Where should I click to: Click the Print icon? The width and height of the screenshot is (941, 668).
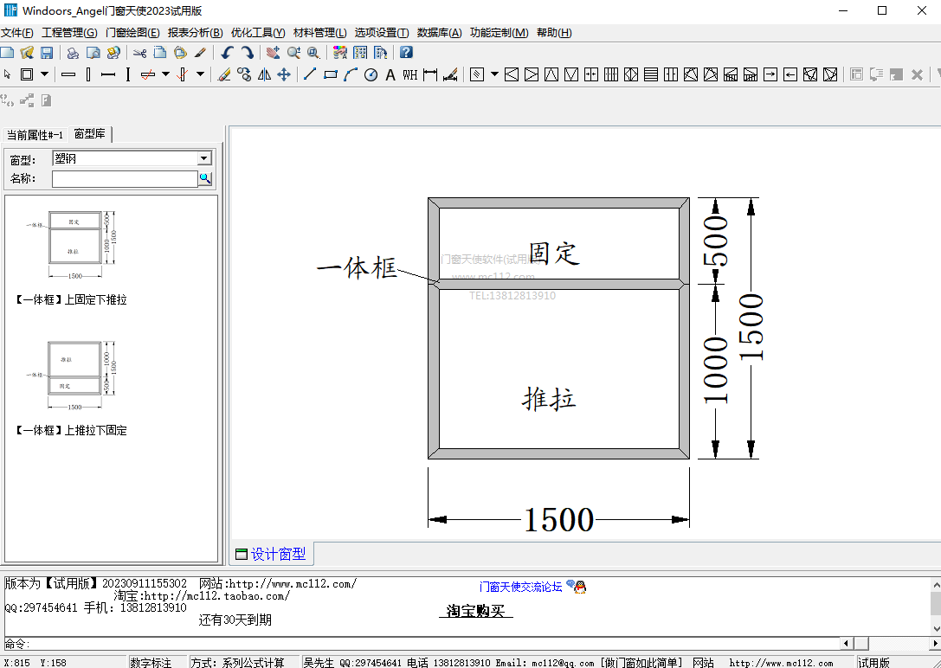(73, 53)
